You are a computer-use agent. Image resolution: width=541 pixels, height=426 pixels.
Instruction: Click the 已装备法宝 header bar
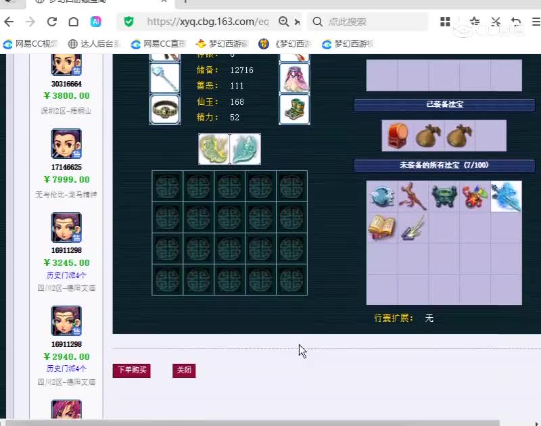pyautogui.click(x=444, y=105)
